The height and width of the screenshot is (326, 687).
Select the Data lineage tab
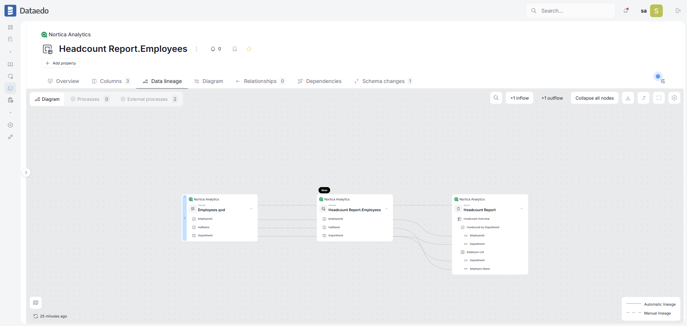[x=162, y=81]
